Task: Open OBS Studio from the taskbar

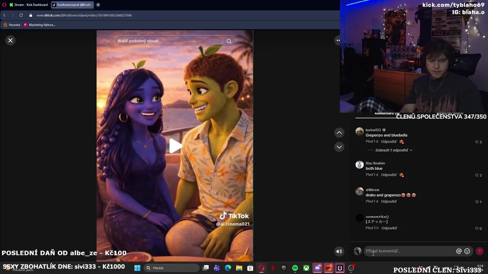Action: [x=351, y=268]
